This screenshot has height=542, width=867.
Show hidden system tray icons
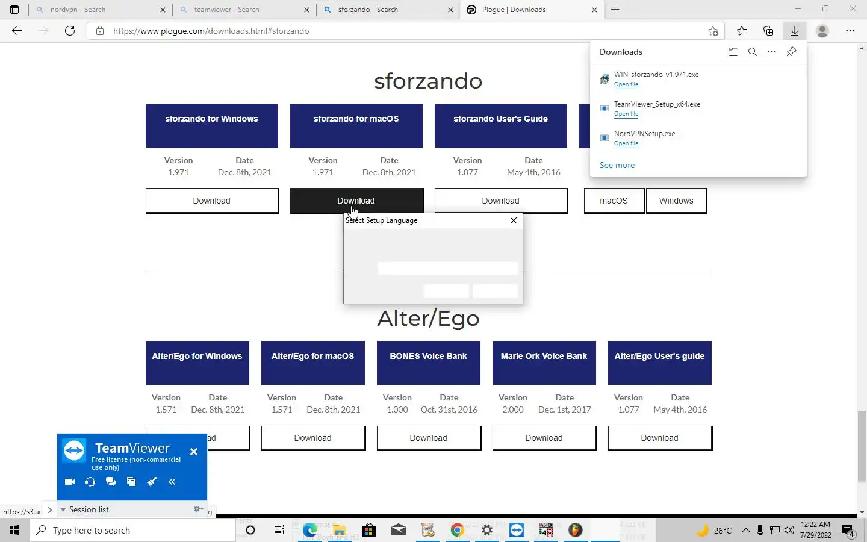pyautogui.click(x=745, y=530)
